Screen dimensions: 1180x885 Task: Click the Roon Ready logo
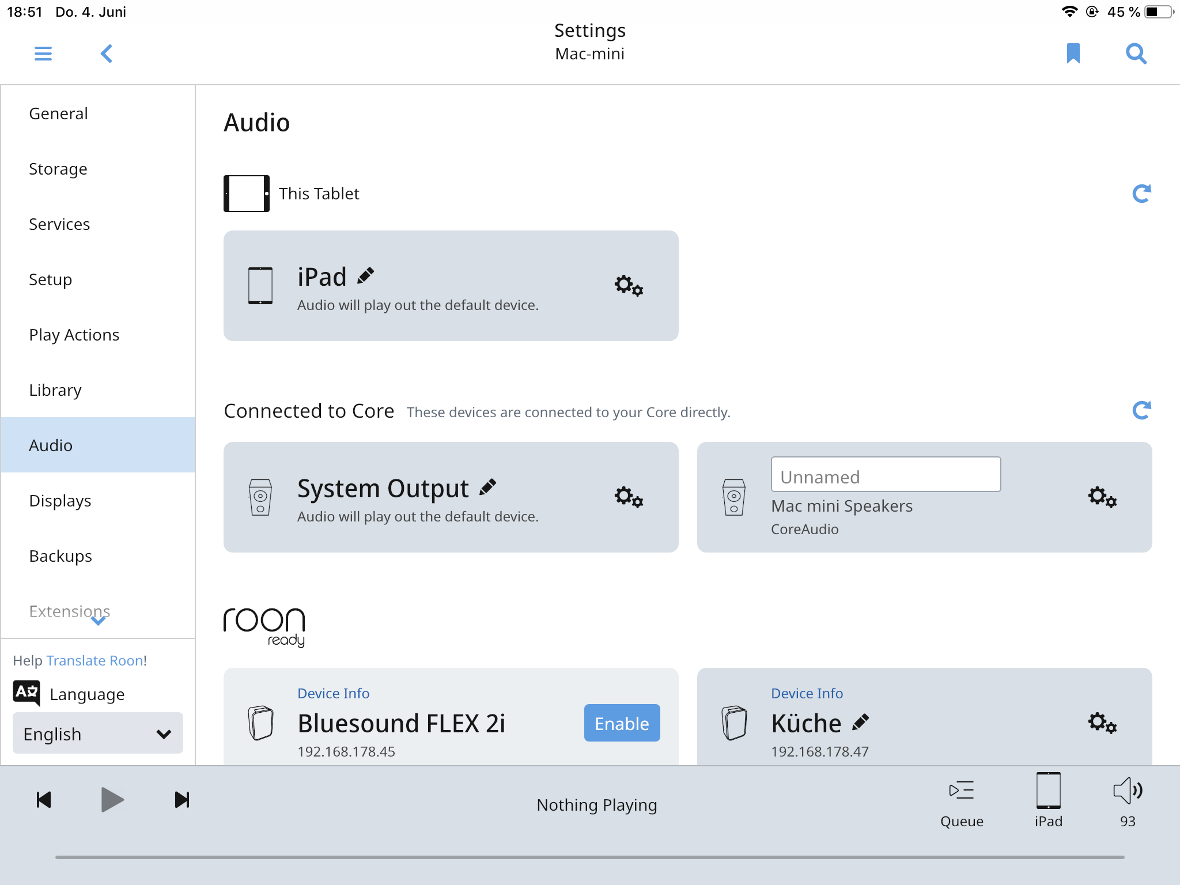pyautogui.click(x=264, y=627)
